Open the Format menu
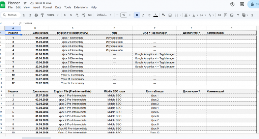 (x=48, y=7)
